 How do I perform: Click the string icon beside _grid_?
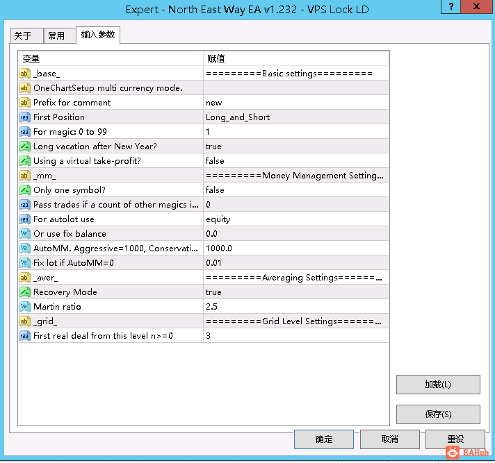point(24,321)
